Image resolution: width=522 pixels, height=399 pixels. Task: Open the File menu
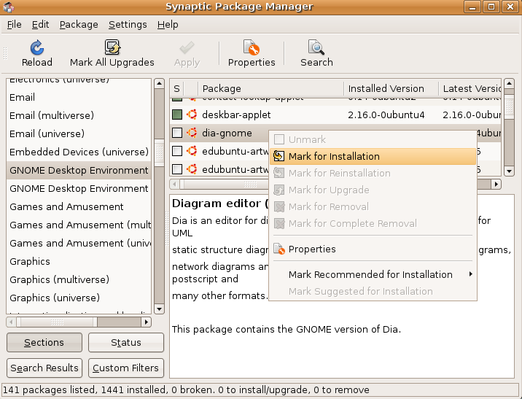tap(14, 25)
